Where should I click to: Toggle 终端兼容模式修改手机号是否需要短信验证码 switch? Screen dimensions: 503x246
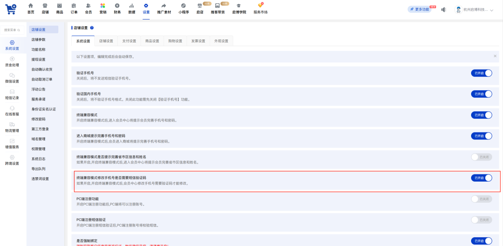coord(482,178)
